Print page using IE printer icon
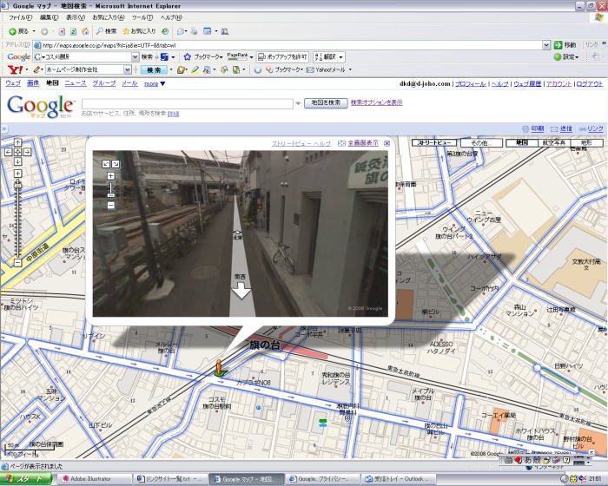Viewport: 608px width, 486px height. [x=195, y=31]
